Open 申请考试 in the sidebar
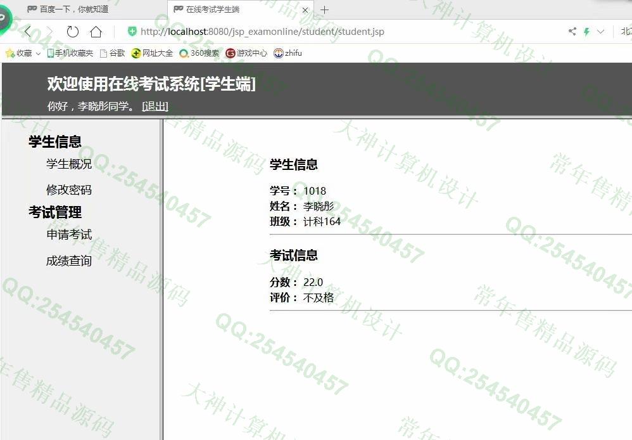The image size is (632, 440). coord(69,235)
